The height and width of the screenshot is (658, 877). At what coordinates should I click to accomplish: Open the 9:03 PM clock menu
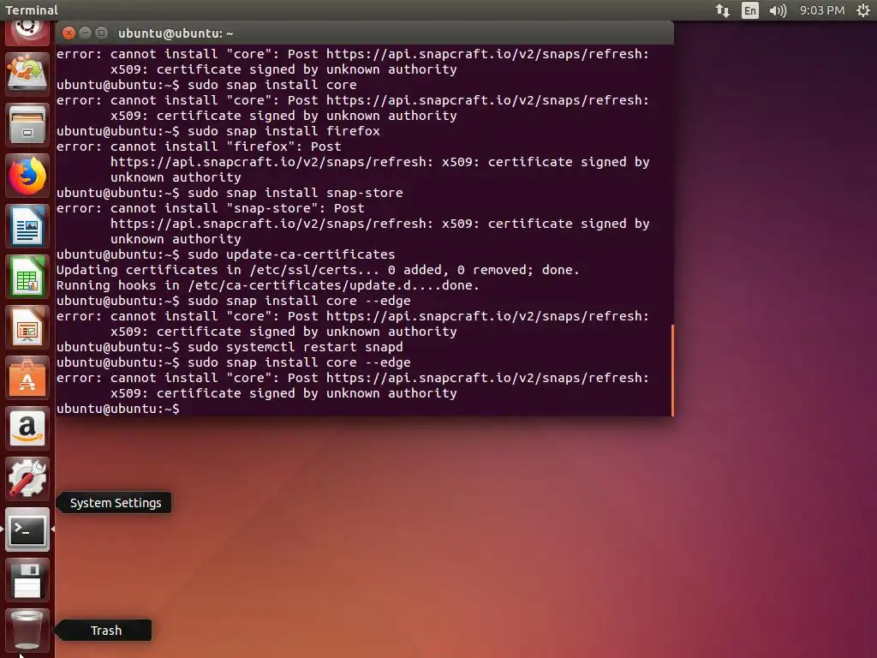(821, 10)
